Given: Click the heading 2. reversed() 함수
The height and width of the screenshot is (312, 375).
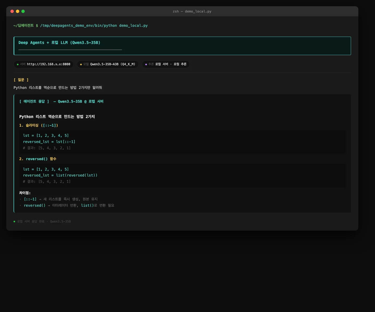Looking at the screenshot, I should 38,159.
